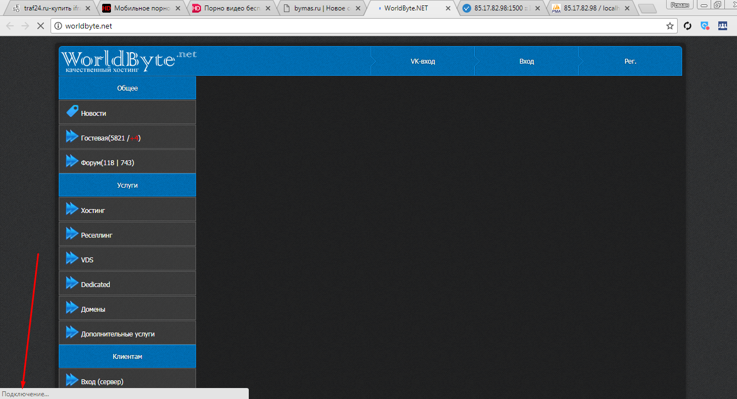Bookmark this page with the star icon
Viewport: 737px width, 399px height.
[669, 26]
